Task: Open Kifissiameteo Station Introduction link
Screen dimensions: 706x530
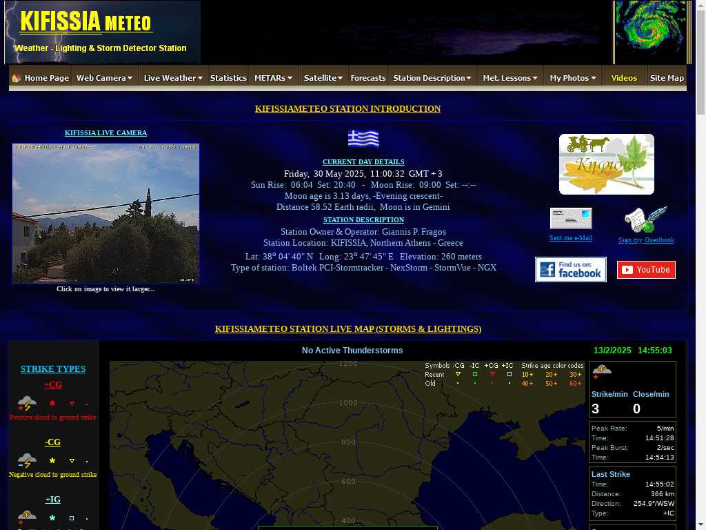Action: coord(347,108)
